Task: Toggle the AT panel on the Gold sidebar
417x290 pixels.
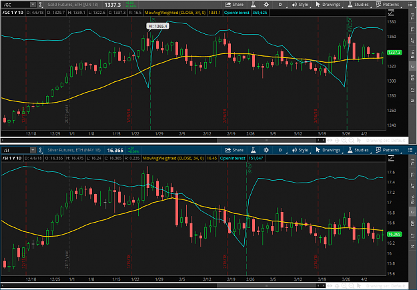Action: click(x=412, y=41)
